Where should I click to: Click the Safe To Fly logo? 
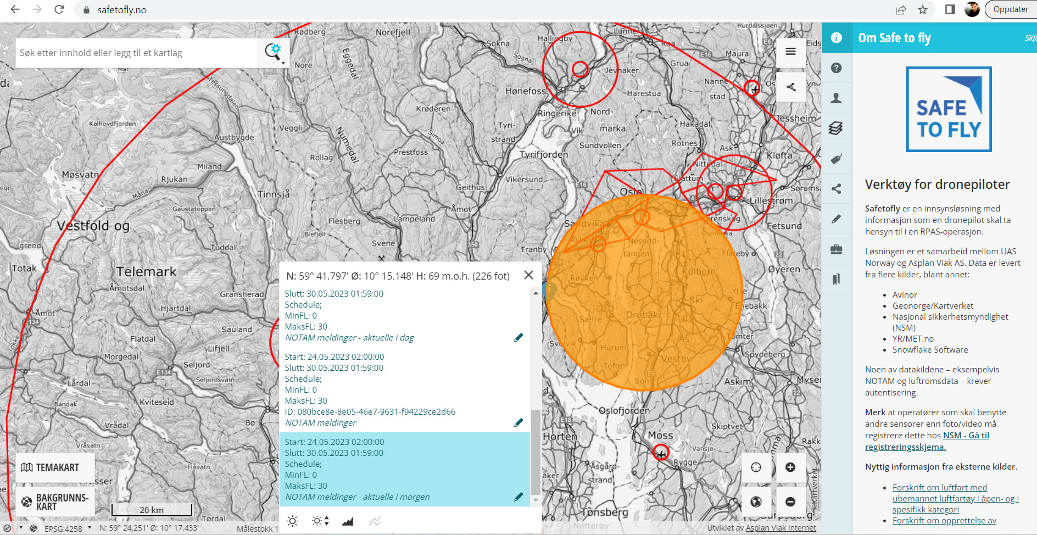949,109
